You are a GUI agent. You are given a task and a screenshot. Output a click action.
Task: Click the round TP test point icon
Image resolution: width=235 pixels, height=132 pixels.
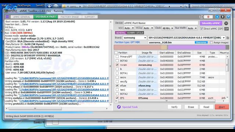pos(226,23)
